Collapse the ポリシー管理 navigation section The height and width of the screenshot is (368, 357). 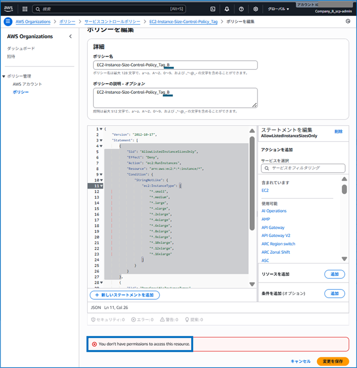[4, 76]
